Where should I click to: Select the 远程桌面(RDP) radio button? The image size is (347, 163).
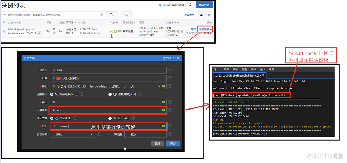(x=110, y=94)
